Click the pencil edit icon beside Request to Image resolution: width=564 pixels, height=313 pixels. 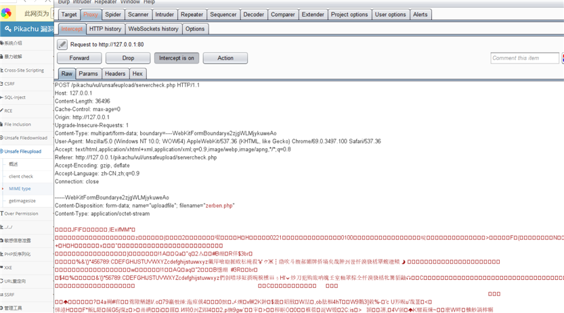[x=62, y=44]
